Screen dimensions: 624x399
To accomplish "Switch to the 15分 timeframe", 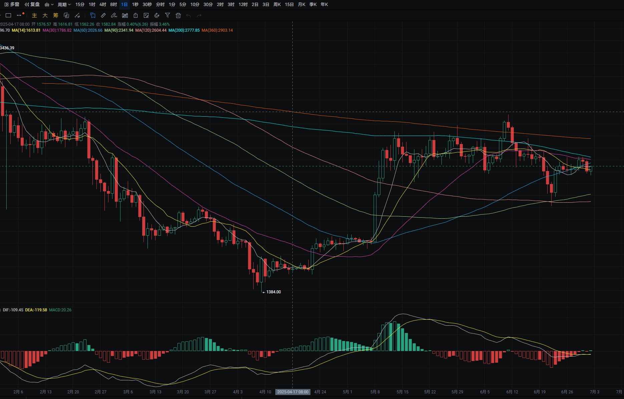I will [x=80, y=4].
